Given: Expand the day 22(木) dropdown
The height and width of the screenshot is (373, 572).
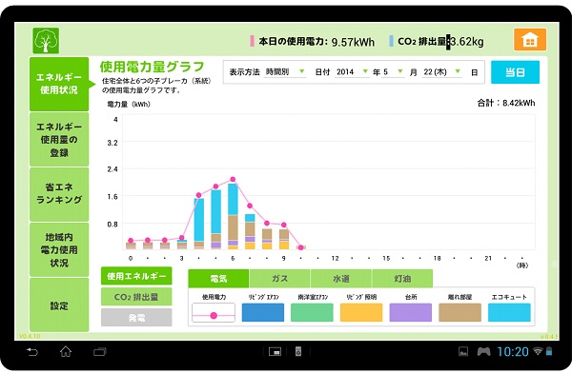Looking at the screenshot, I should coord(442,71).
